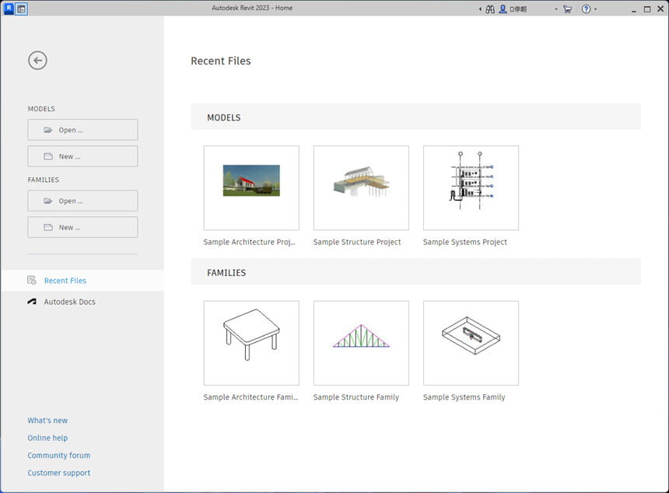The image size is (669, 493).
Task: Switch to Autodesk Docs in the sidebar
Action: tap(82, 302)
